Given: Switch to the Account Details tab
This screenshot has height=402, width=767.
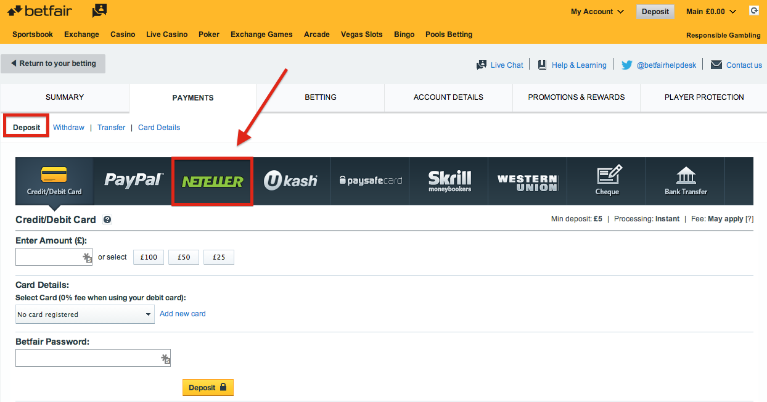Looking at the screenshot, I should [448, 97].
